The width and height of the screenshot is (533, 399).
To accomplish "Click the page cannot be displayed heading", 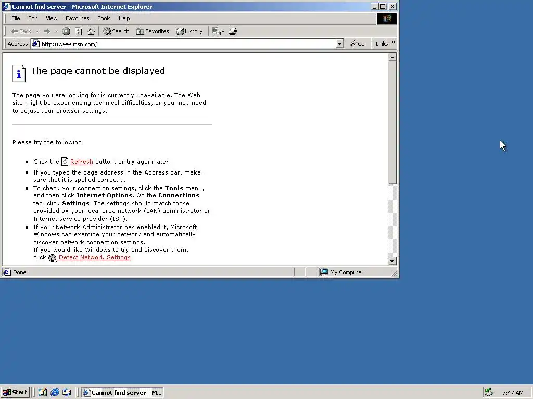I will click(x=98, y=71).
